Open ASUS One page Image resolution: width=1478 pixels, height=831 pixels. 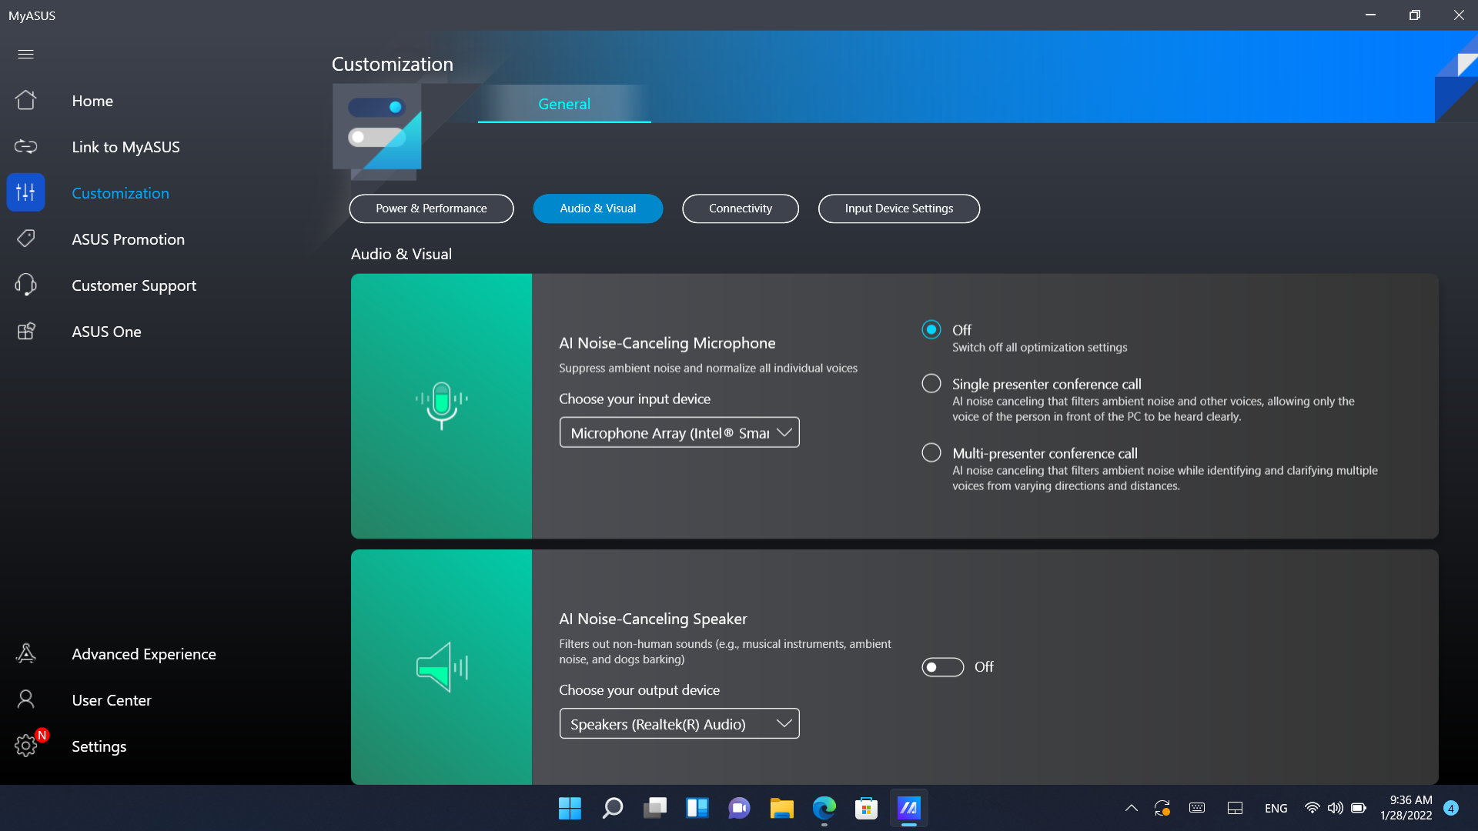click(106, 332)
